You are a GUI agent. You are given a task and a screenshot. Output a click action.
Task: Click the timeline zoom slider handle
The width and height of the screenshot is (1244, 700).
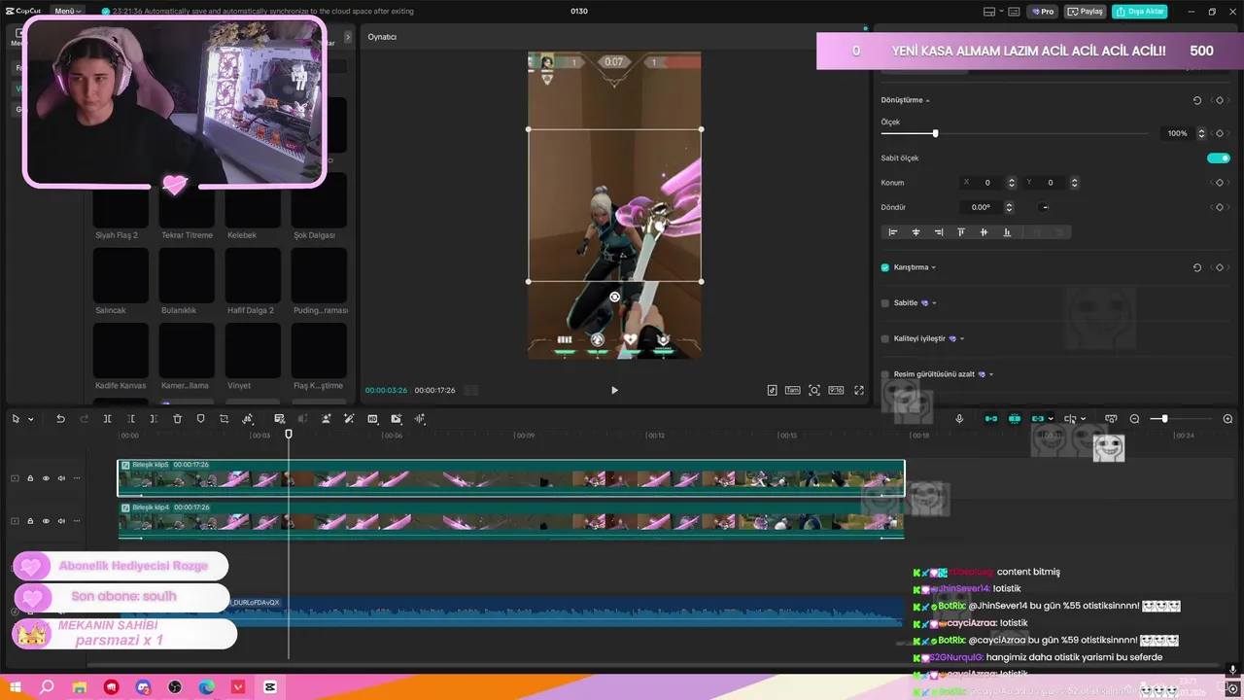[1164, 419]
